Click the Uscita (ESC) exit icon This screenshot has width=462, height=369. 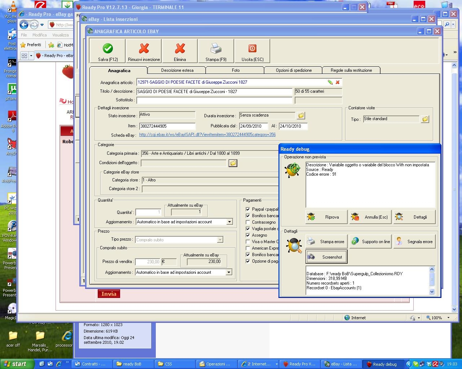252,49
